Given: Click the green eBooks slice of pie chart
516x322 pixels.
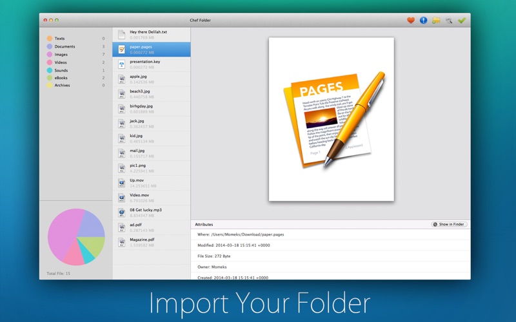Looking at the screenshot, I should [94, 245].
